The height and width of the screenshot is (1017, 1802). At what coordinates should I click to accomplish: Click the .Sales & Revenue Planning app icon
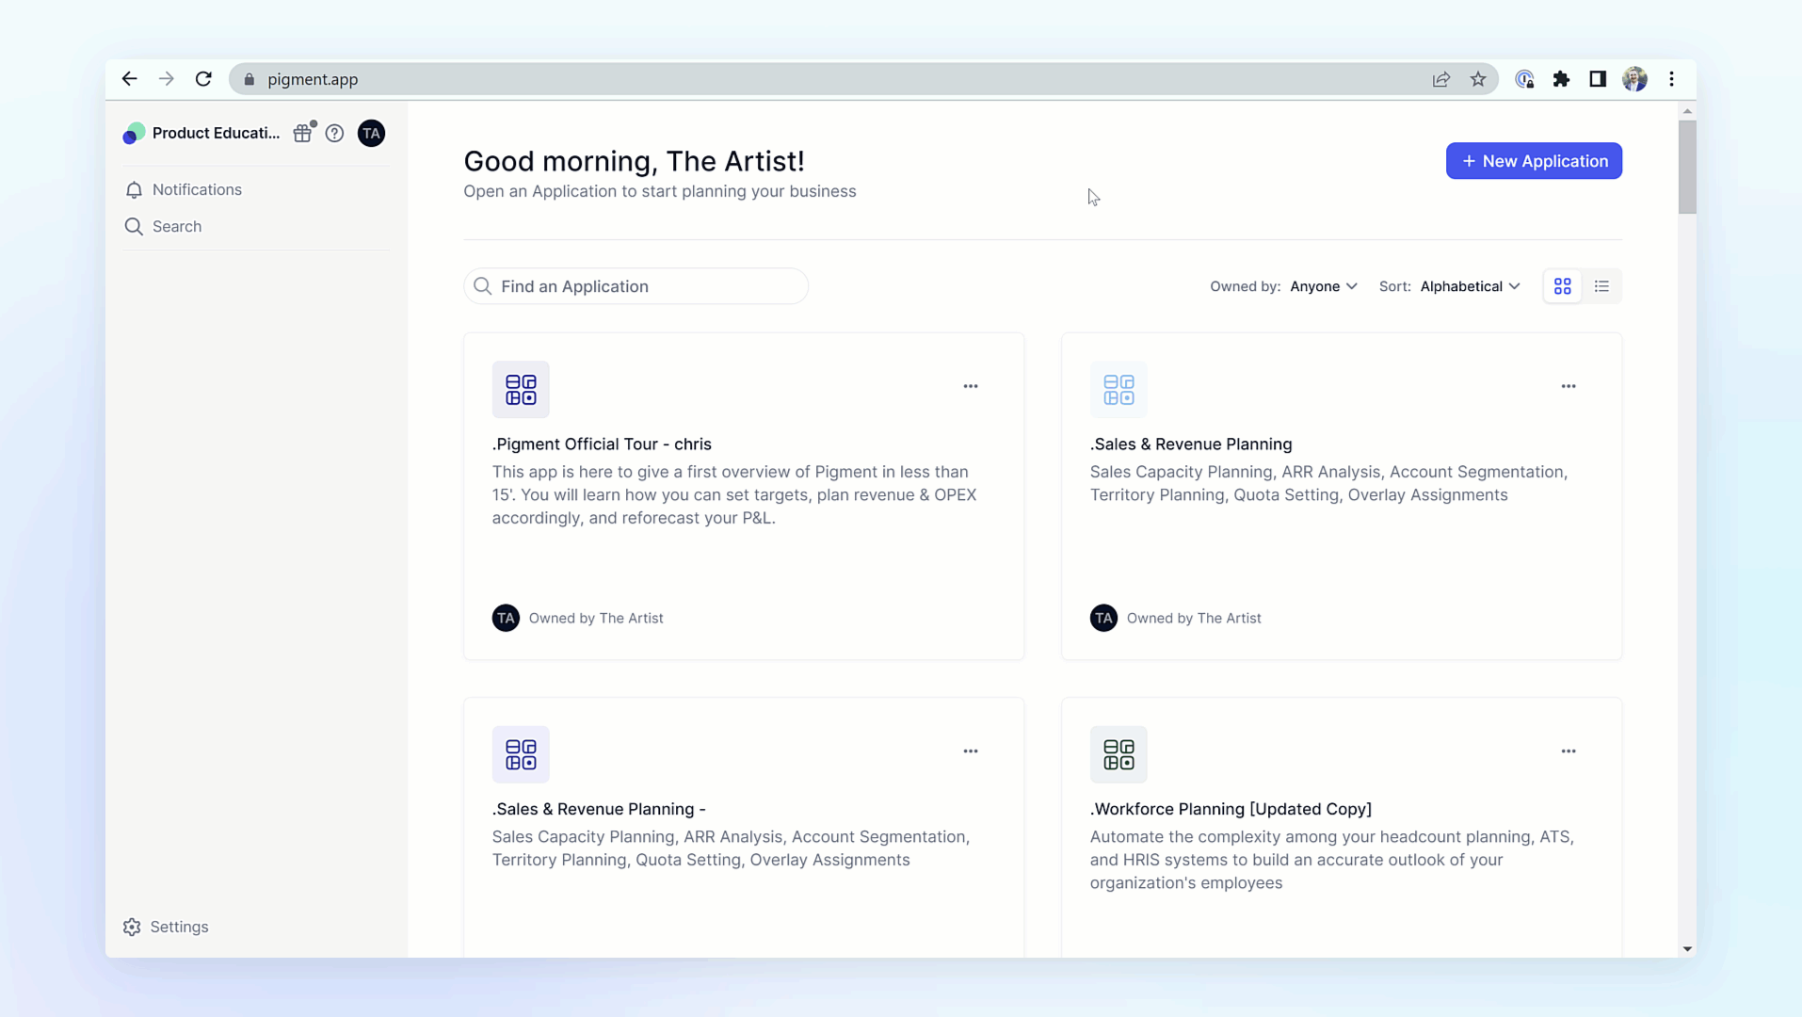click(x=1118, y=390)
